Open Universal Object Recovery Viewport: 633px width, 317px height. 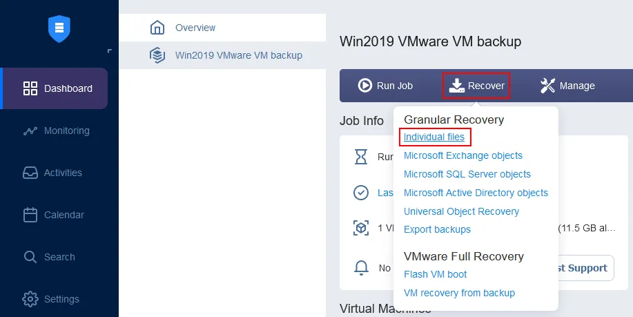pos(461,211)
